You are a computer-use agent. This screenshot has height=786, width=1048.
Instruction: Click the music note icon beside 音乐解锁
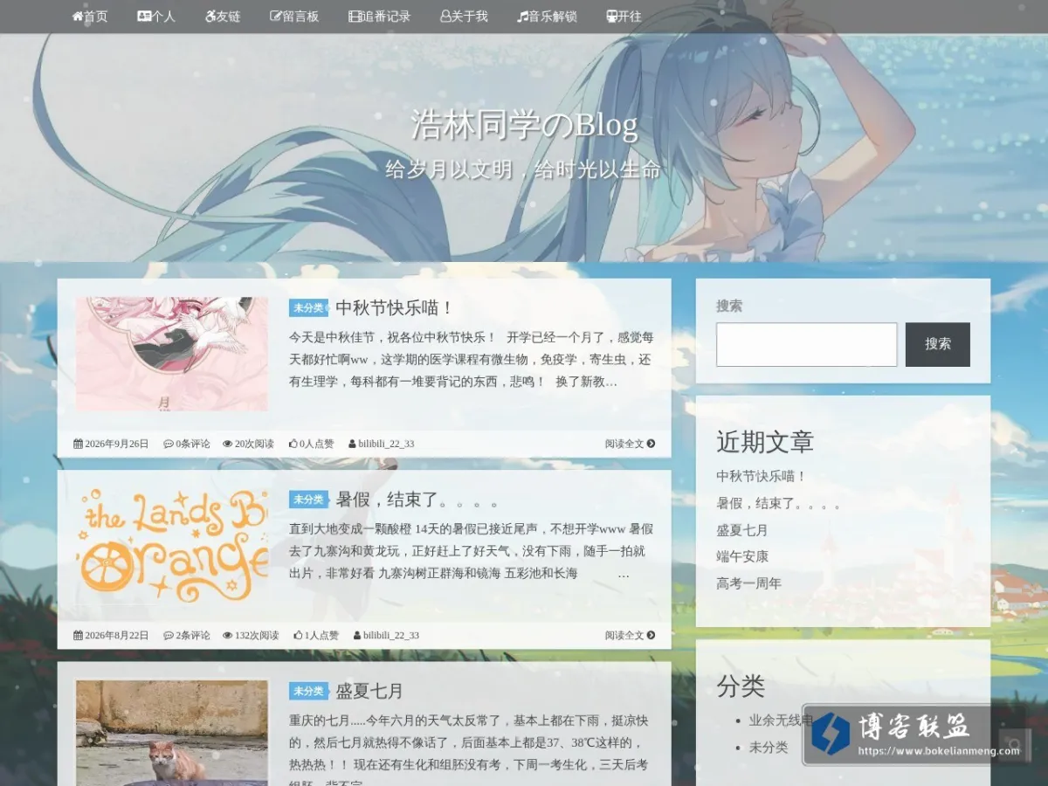click(x=522, y=17)
